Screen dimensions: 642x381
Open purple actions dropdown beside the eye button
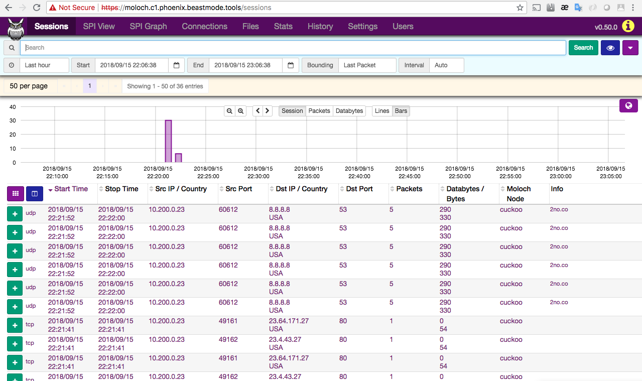pos(630,48)
